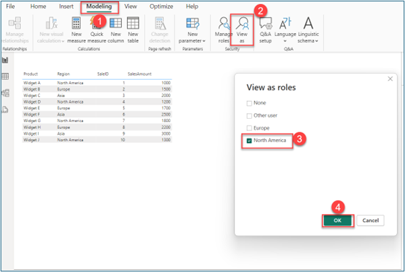Uncheck the North America role checkbox

click(x=249, y=140)
